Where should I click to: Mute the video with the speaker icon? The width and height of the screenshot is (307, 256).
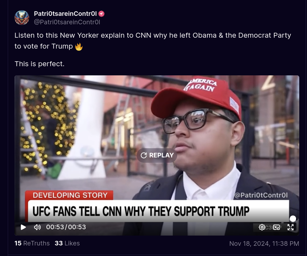pyautogui.click(x=37, y=227)
